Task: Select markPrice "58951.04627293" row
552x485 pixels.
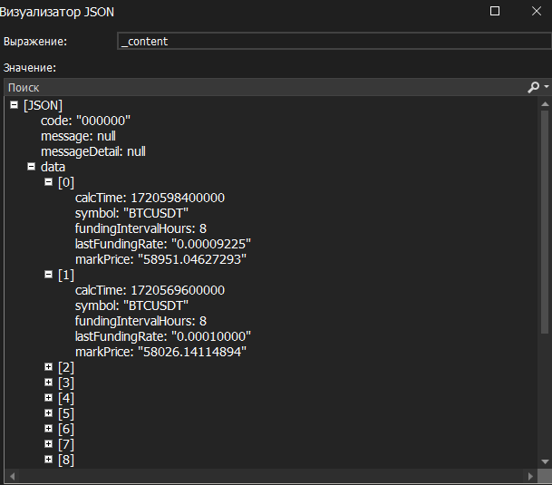Action: pyautogui.click(x=160, y=259)
